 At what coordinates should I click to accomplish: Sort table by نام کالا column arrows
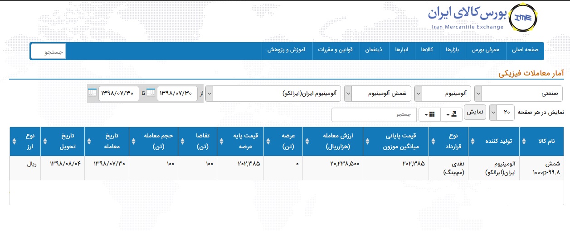524,141
